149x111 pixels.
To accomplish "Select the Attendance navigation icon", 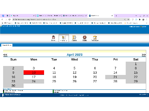I will (64, 38).
